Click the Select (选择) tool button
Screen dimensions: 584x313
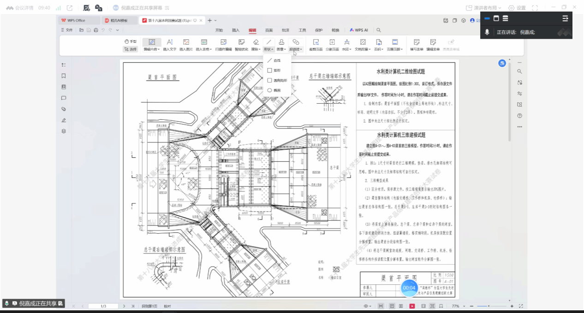point(130,49)
